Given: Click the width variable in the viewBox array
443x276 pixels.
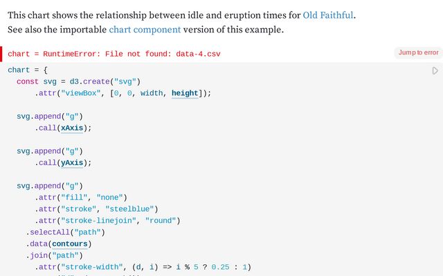Looking at the screenshot, I should click(152, 93).
